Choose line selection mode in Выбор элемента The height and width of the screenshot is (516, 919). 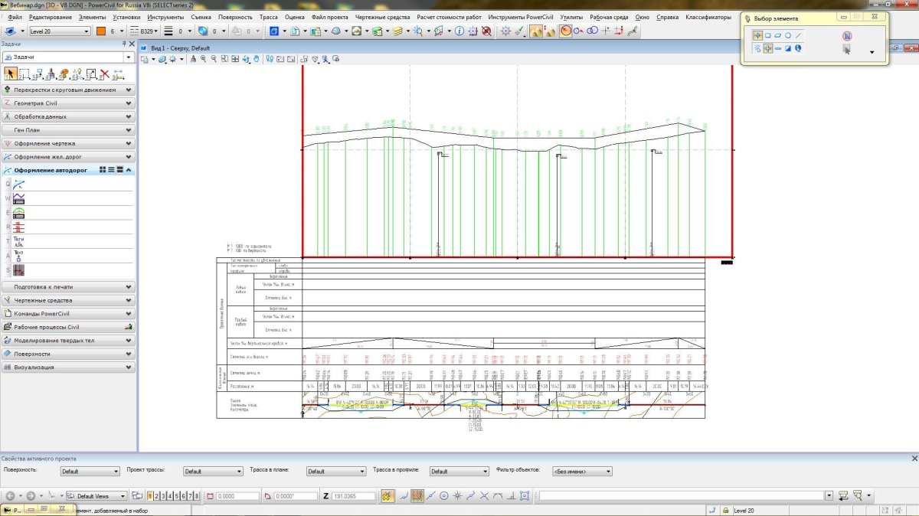point(799,35)
